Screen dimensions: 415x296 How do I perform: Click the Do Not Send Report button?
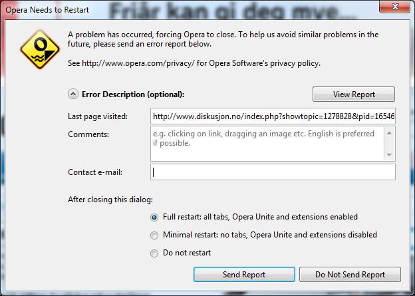coord(350,275)
